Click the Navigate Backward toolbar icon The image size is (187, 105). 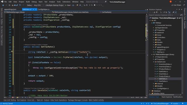pyautogui.click(x=3, y=5)
